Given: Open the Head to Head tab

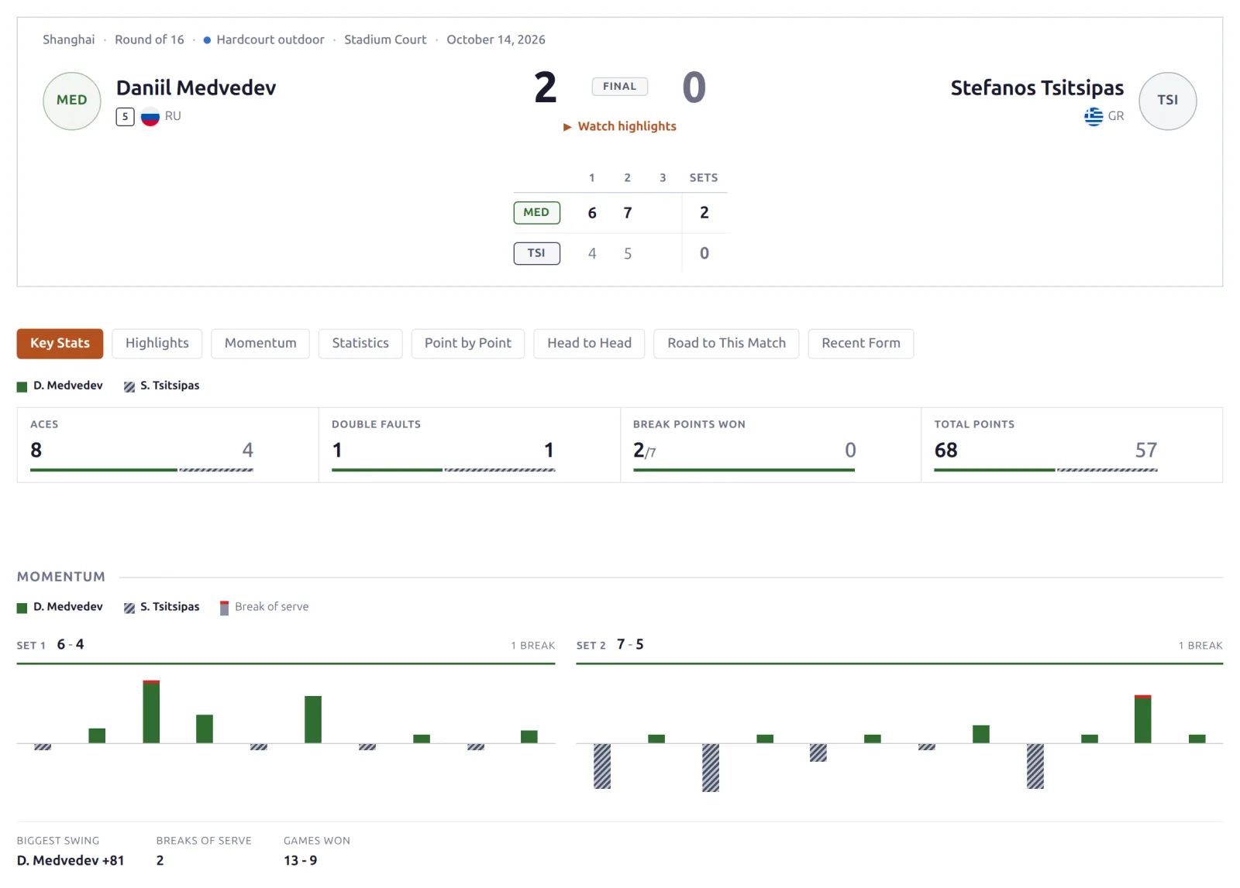Looking at the screenshot, I should (589, 344).
